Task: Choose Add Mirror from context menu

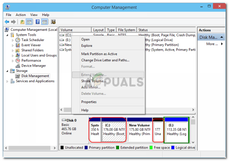Action: click(x=108, y=87)
